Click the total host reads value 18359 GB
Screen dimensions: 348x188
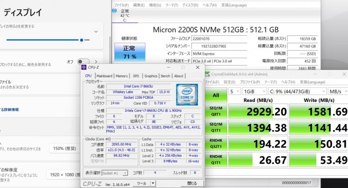pyautogui.click(x=303, y=39)
